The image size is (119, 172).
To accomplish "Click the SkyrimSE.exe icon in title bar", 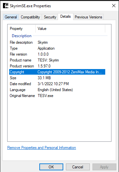I will (x=6, y=6).
